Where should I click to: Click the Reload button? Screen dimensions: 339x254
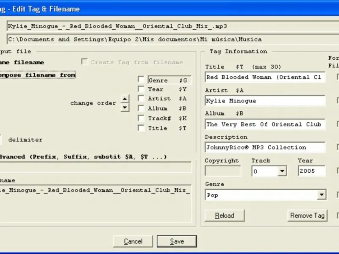(225, 215)
